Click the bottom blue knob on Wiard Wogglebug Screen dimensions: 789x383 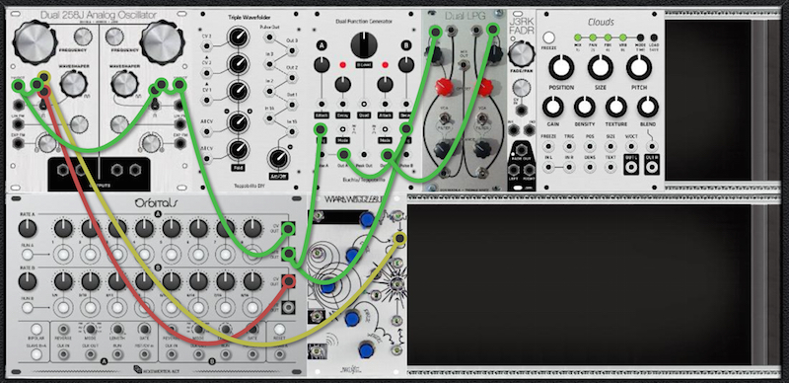[366, 349]
